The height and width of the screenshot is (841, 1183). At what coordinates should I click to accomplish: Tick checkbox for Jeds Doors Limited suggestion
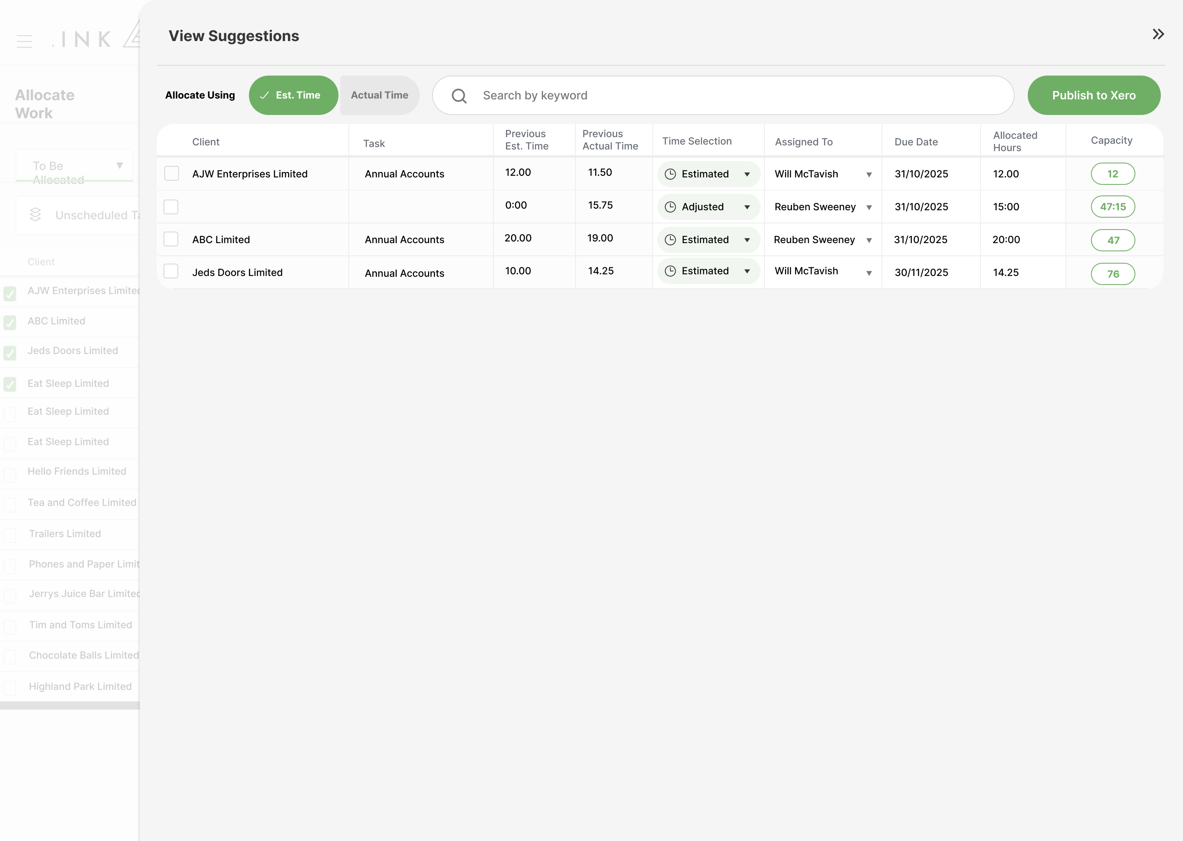click(171, 271)
